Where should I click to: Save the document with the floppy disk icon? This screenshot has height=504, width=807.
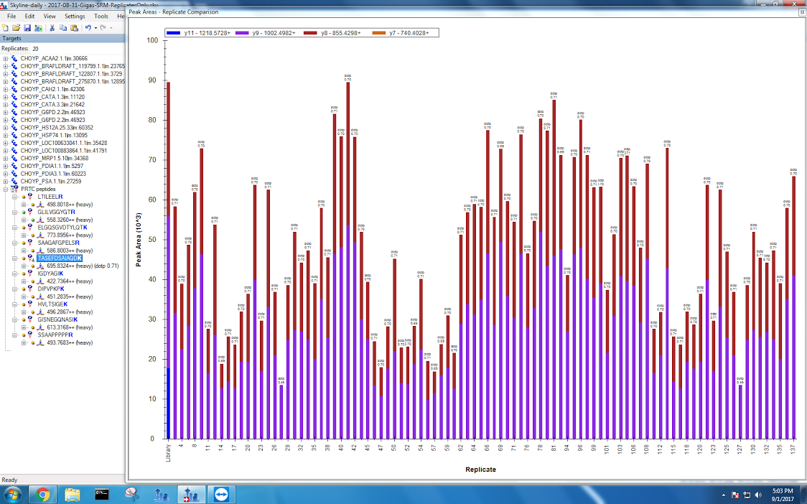(27, 27)
